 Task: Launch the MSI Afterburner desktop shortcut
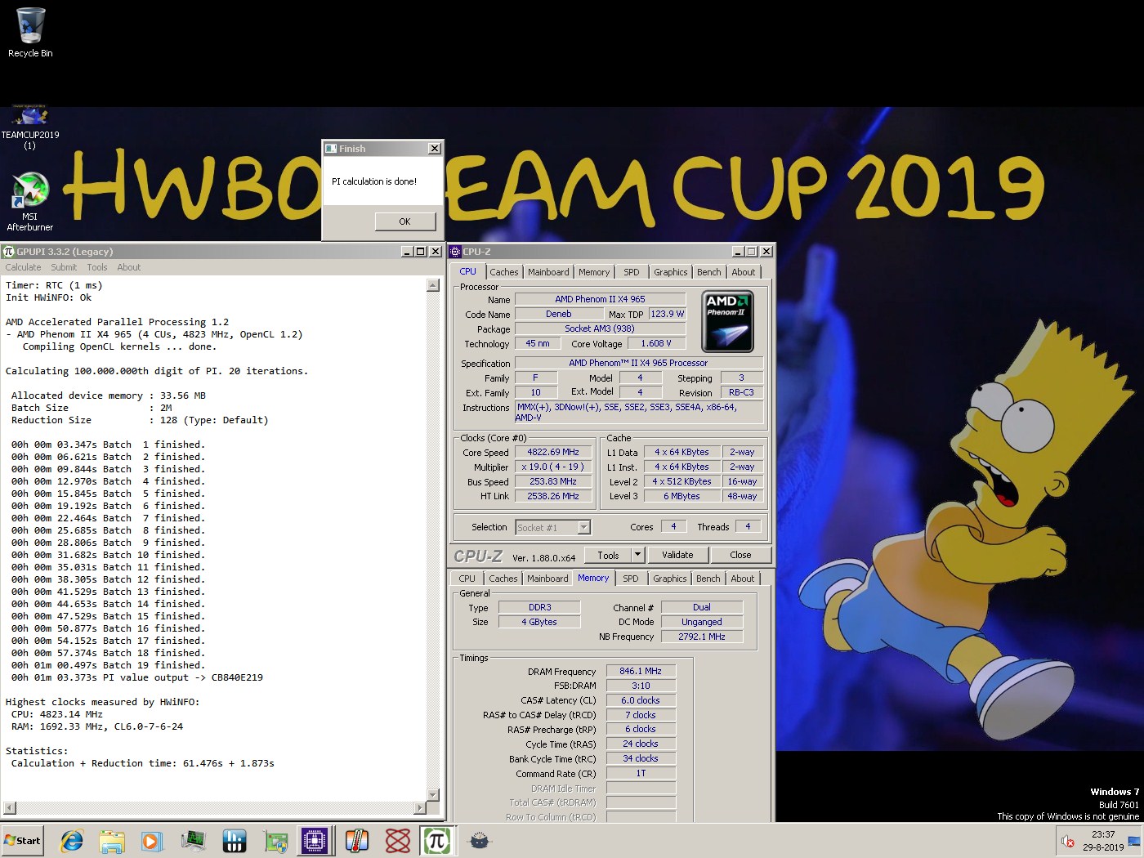click(30, 202)
